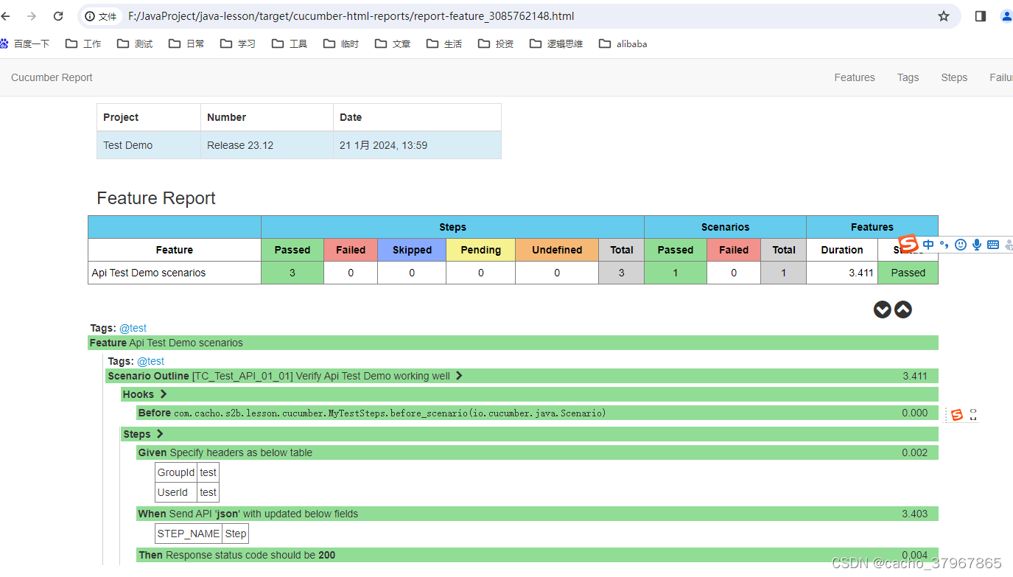
Task: Open the user profile avatar icon
Action: pyautogui.click(x=1007, y=16)
